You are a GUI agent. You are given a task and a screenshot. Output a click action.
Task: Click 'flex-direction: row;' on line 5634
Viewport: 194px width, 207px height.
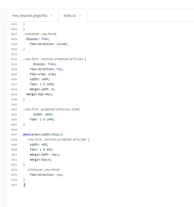[x=46, y=69]
